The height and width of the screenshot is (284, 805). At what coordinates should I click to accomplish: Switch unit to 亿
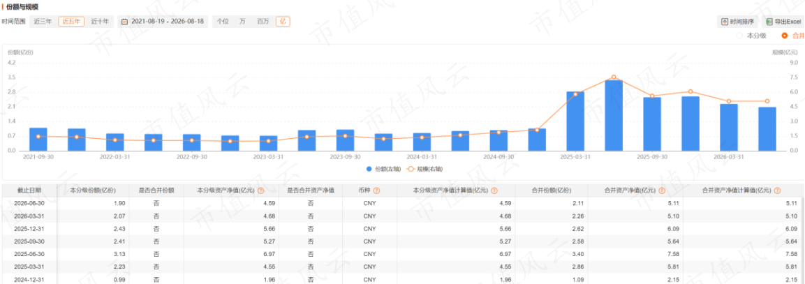pos(283,22)
